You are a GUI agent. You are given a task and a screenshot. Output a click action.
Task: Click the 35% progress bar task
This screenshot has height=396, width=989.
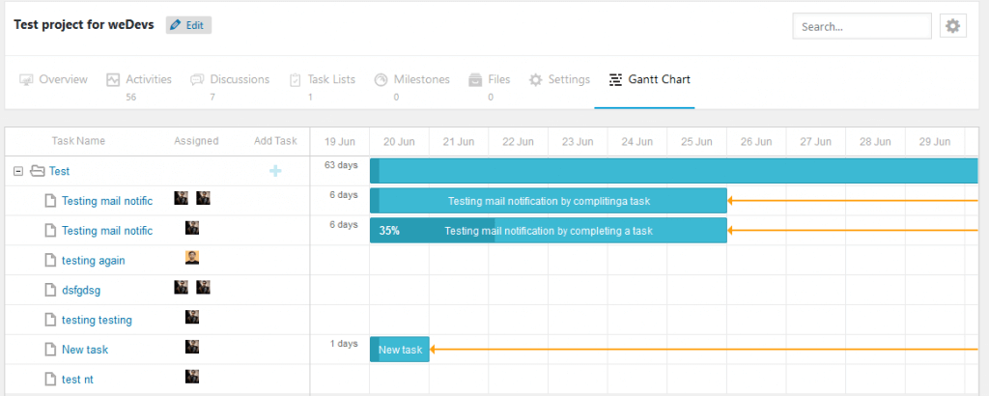click(x=548, y=231)
